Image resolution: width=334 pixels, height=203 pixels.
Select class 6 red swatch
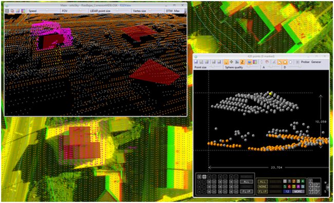tap(289, 187)
